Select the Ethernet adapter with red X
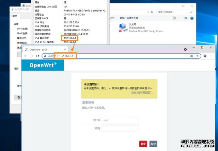218x151 pixels. (x=142, y=28)
